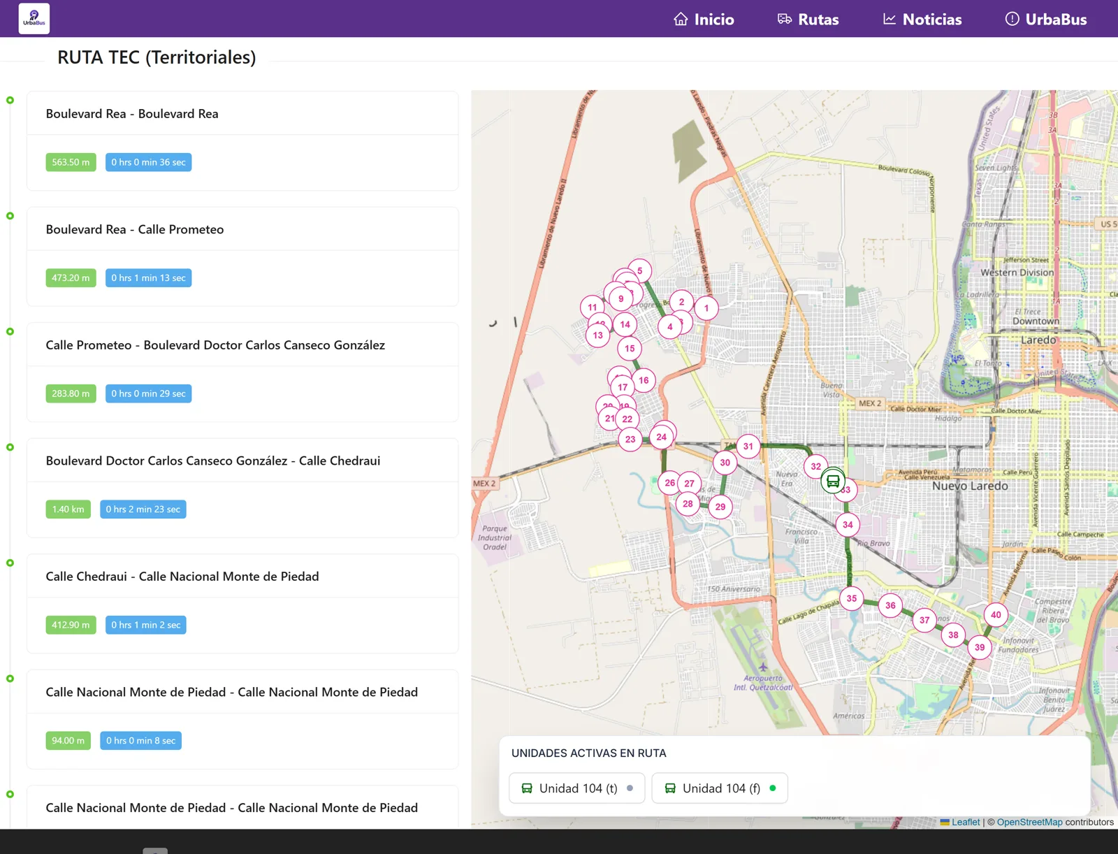Click stop marker 26 on map
This screenshot has width=1118, height=854.
point(670,483)
